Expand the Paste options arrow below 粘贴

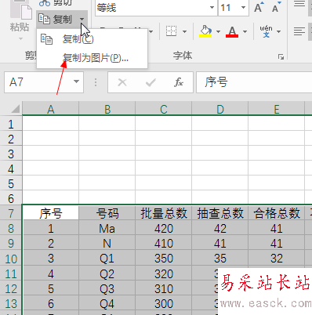[x=20, y=38]
